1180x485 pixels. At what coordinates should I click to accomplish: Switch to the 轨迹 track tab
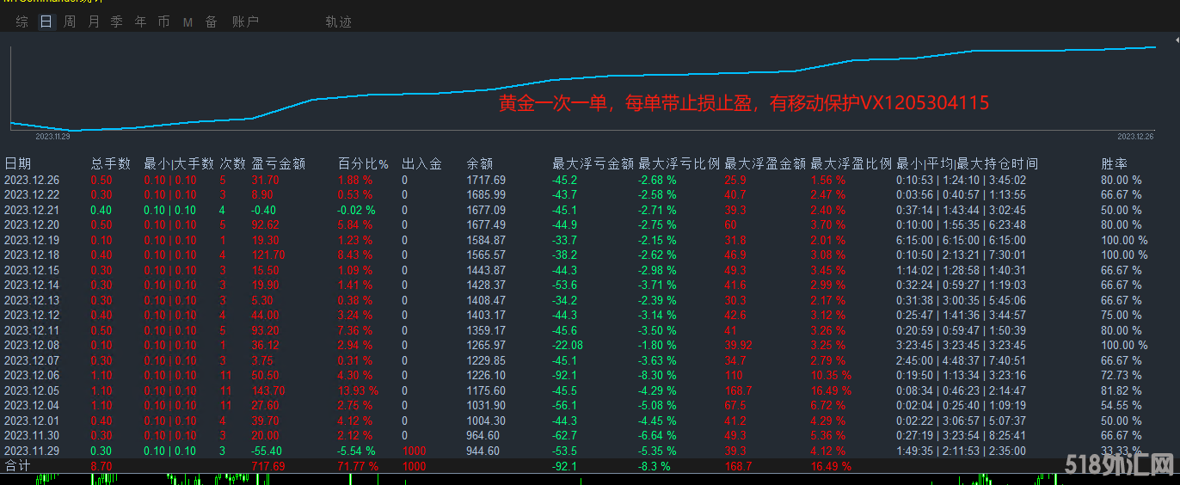point(339,22)
